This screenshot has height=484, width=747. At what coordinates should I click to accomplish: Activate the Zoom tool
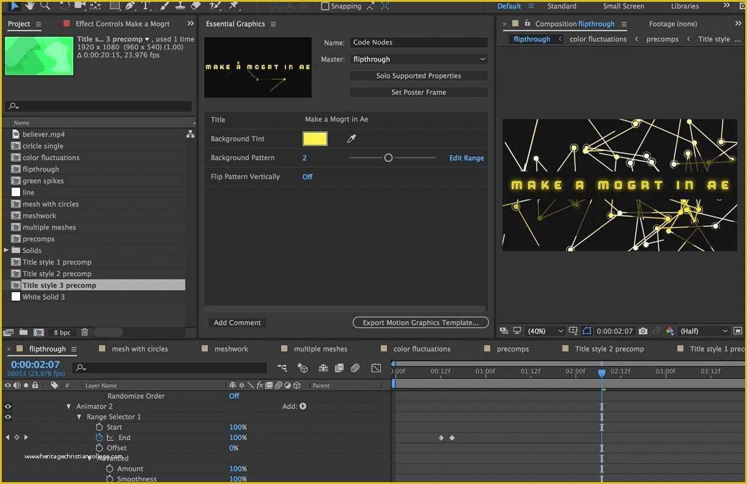(x=44, y=6)
